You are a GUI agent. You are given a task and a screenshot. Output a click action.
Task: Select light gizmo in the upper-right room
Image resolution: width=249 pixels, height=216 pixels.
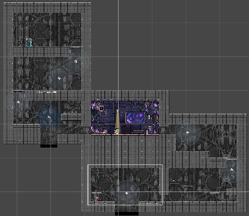tap(188, 132)
